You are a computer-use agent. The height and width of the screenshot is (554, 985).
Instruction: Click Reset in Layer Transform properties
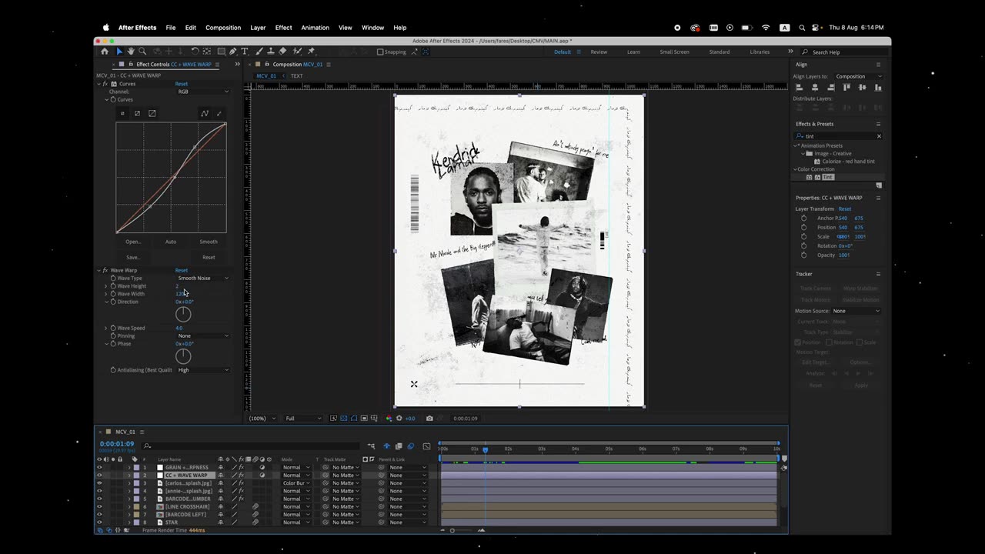click(845, 209)
